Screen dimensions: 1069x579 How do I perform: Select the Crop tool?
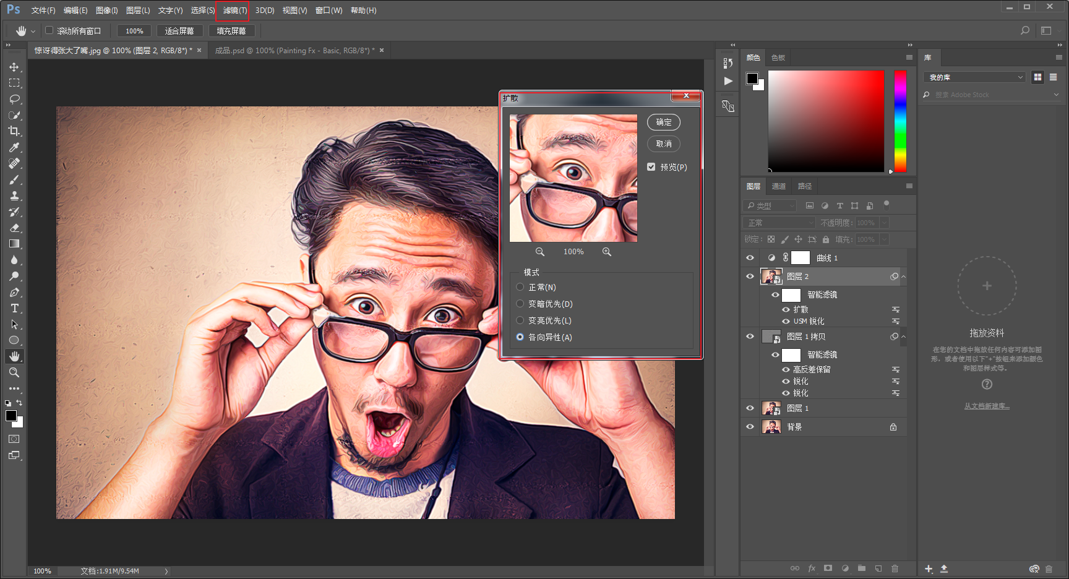14,131
